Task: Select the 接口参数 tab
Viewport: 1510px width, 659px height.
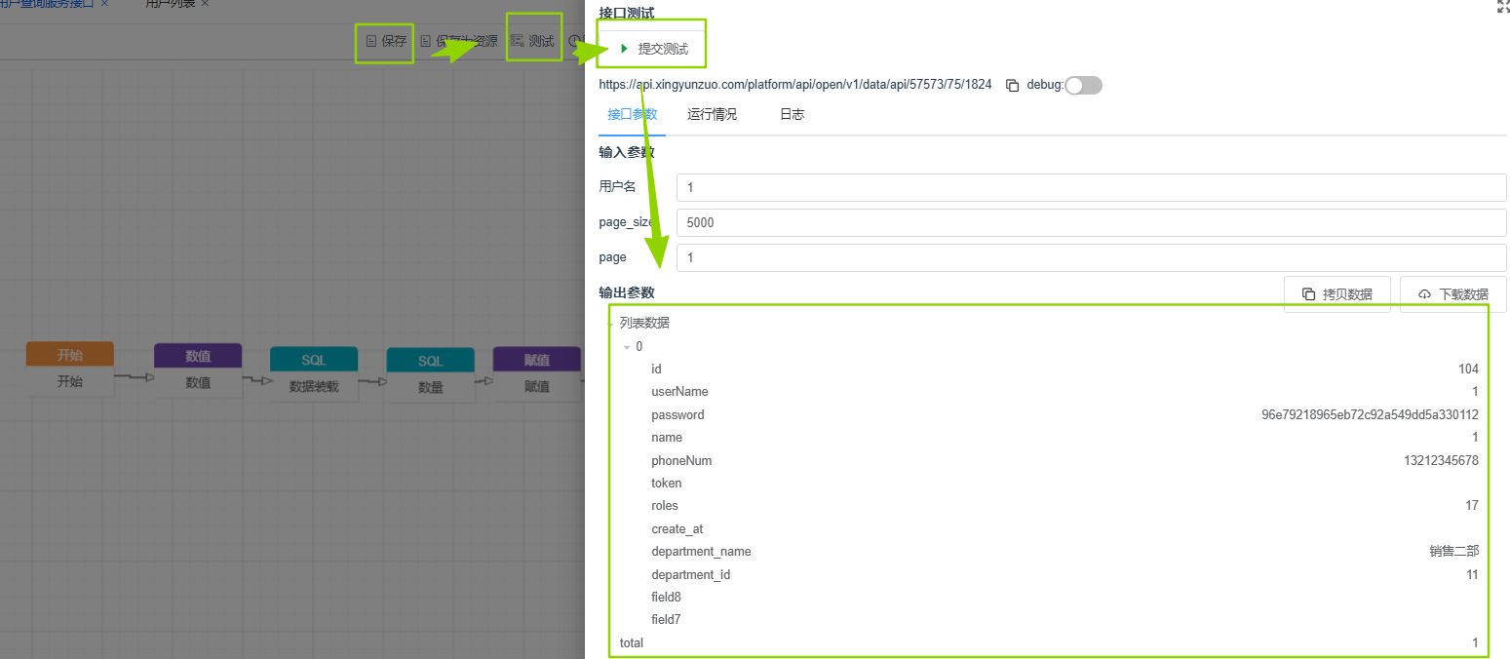Action: 632,114
